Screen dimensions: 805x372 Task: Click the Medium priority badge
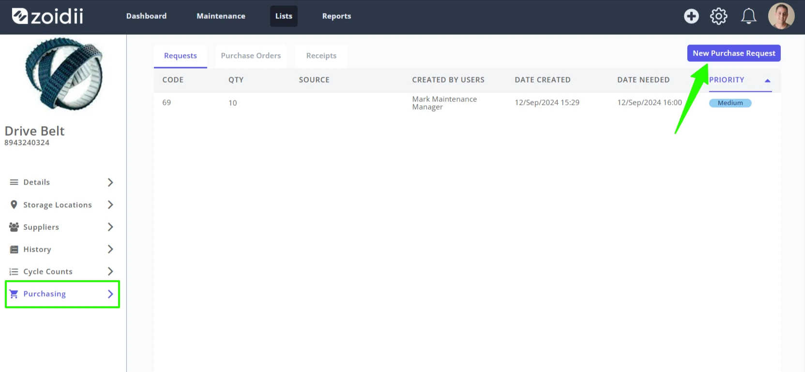(730, 103)
